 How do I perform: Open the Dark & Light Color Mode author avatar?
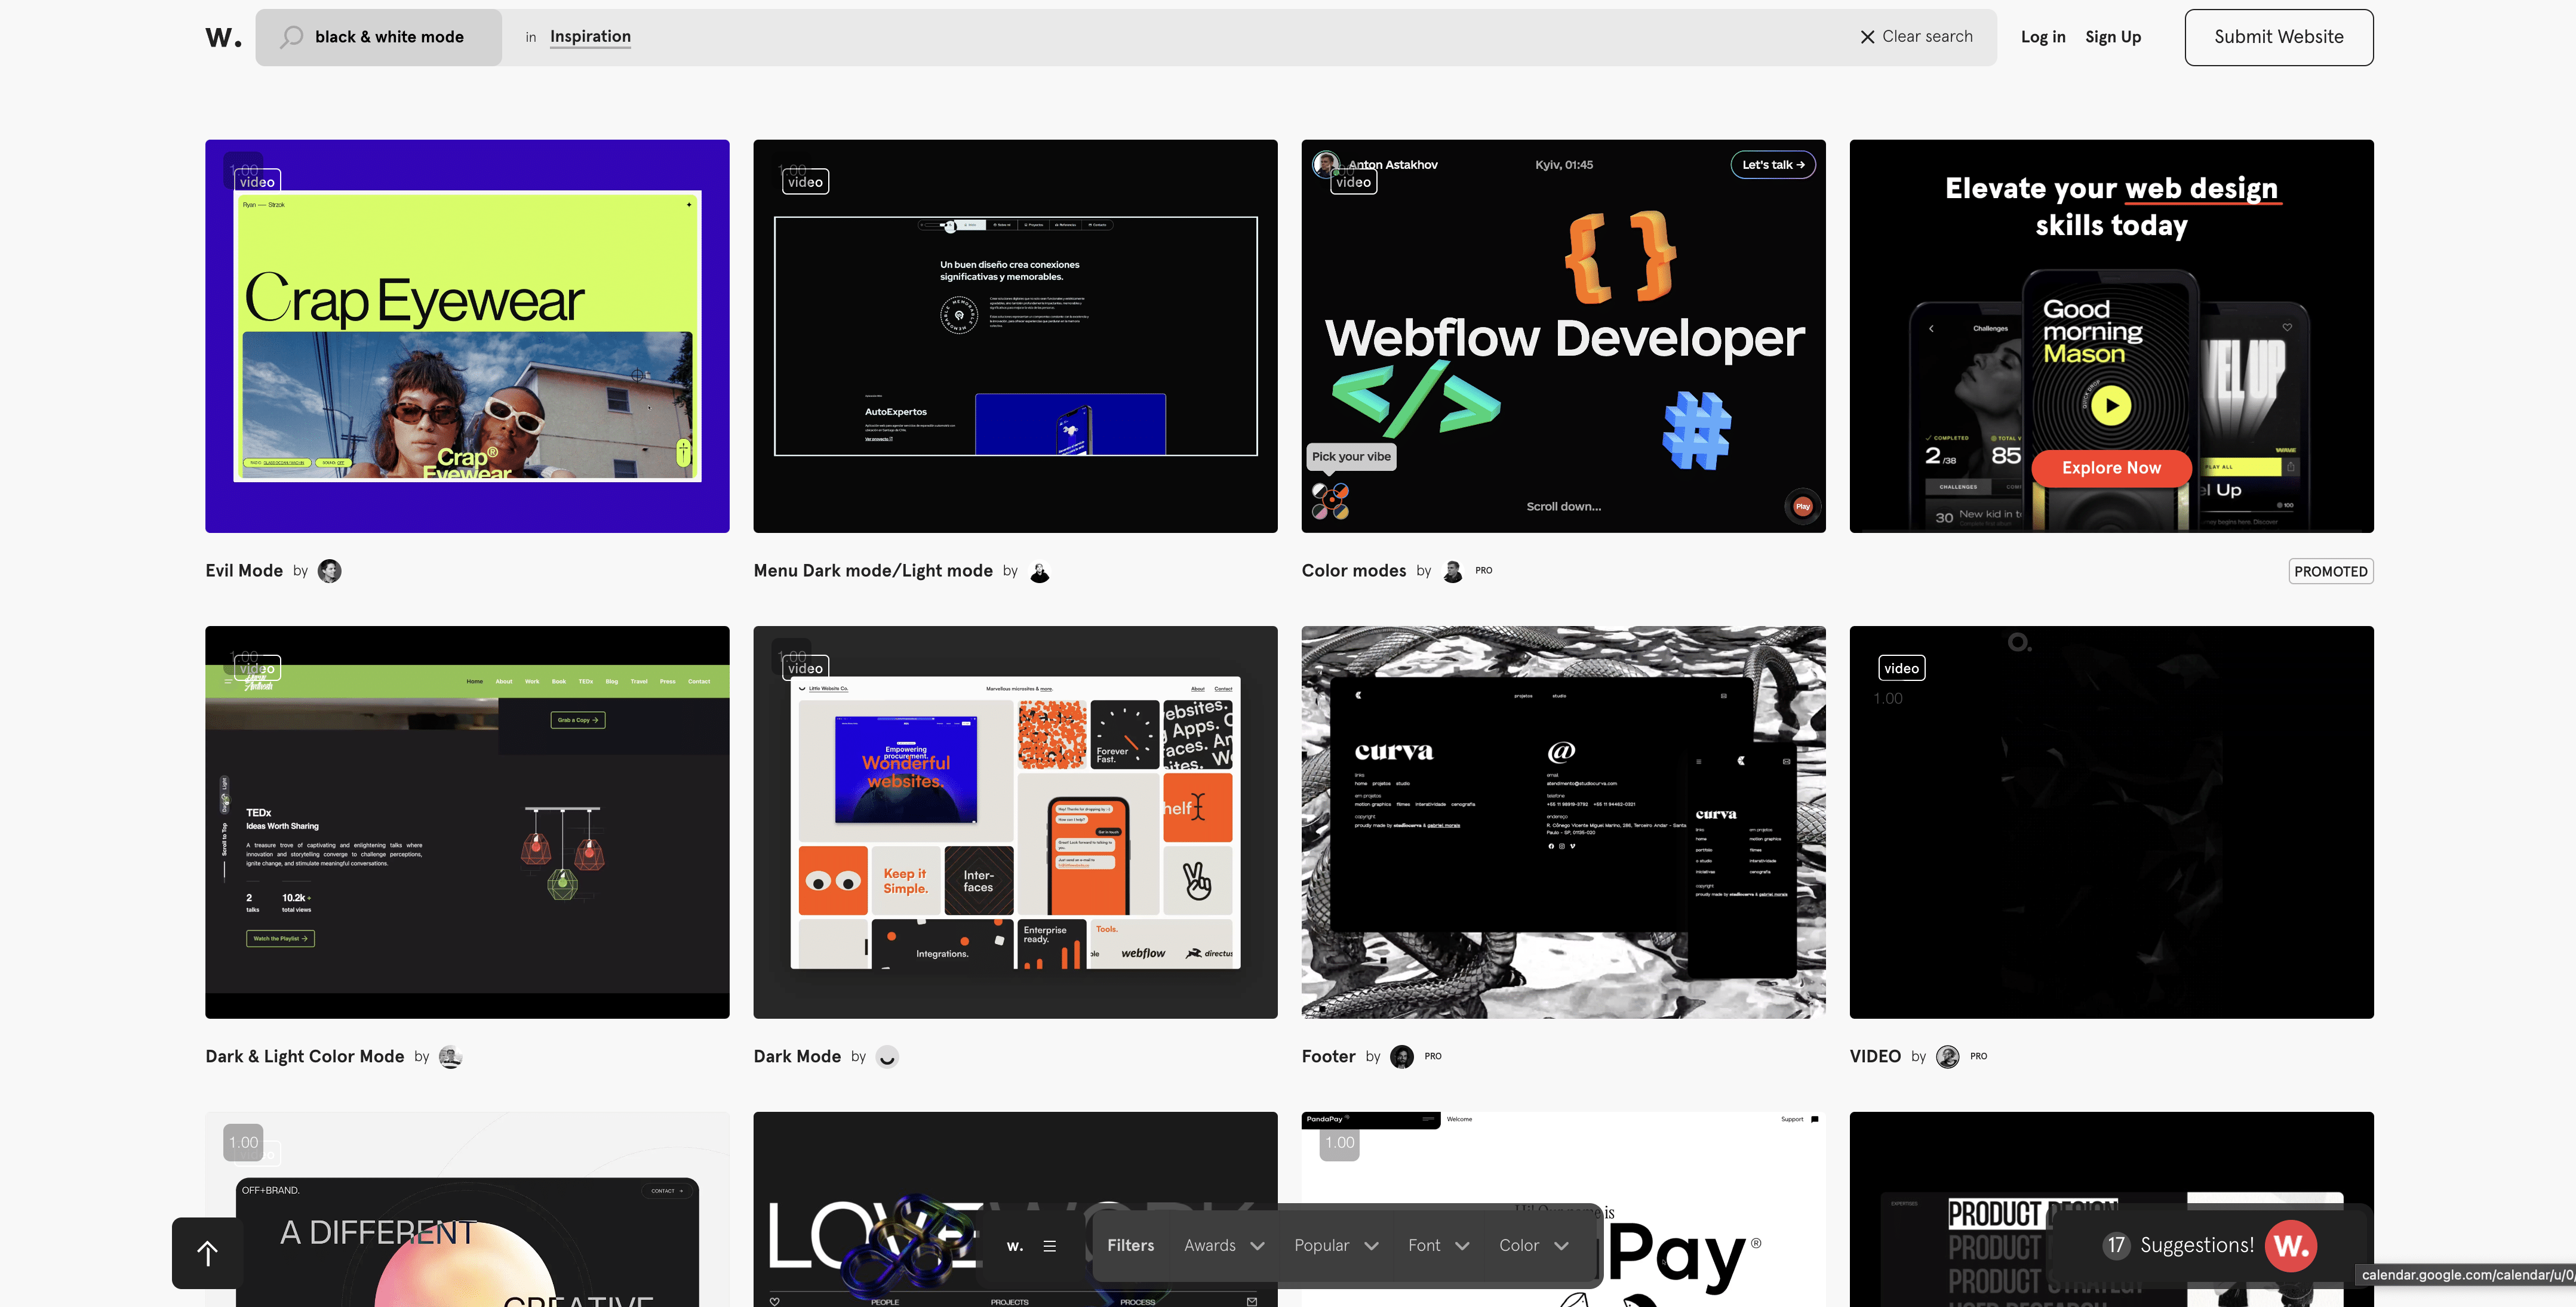pyautogui.click(x=450, y=1056)
